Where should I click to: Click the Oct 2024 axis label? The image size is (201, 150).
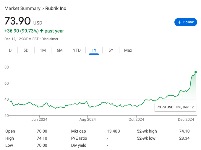pos(136,120)
